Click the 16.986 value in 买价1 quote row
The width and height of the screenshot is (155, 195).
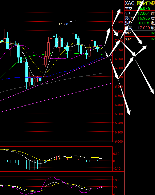(144, 18)
